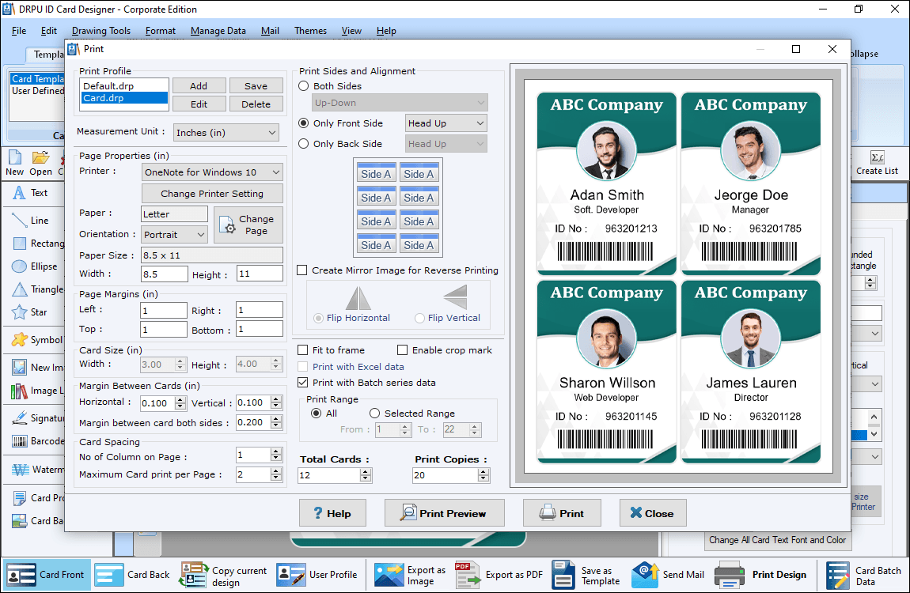Click Print Design in bottom bar

click(x=760, y=575)
